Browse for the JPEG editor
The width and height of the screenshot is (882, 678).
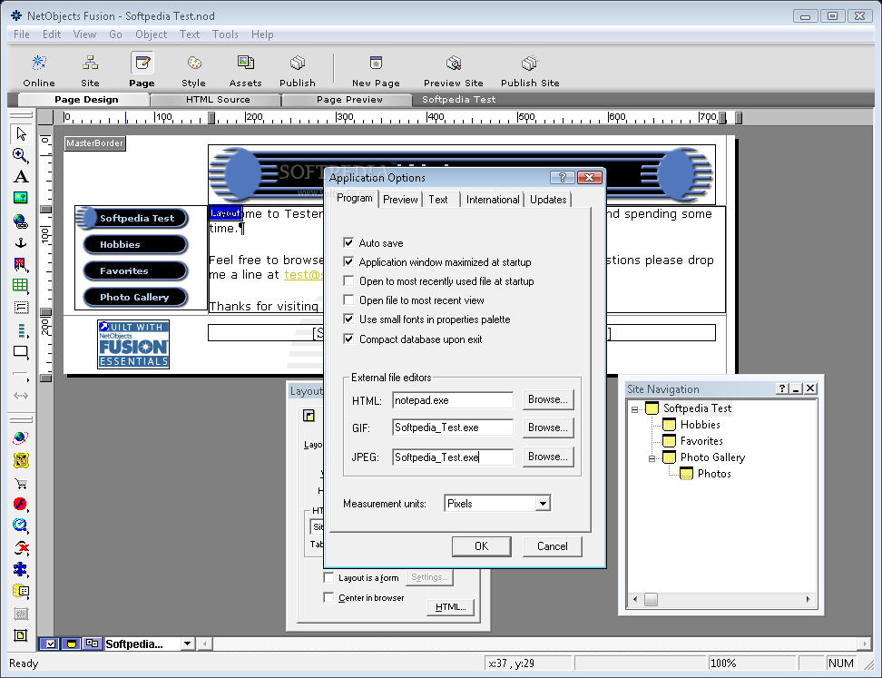pyautogui.click(x=548, y=457)
